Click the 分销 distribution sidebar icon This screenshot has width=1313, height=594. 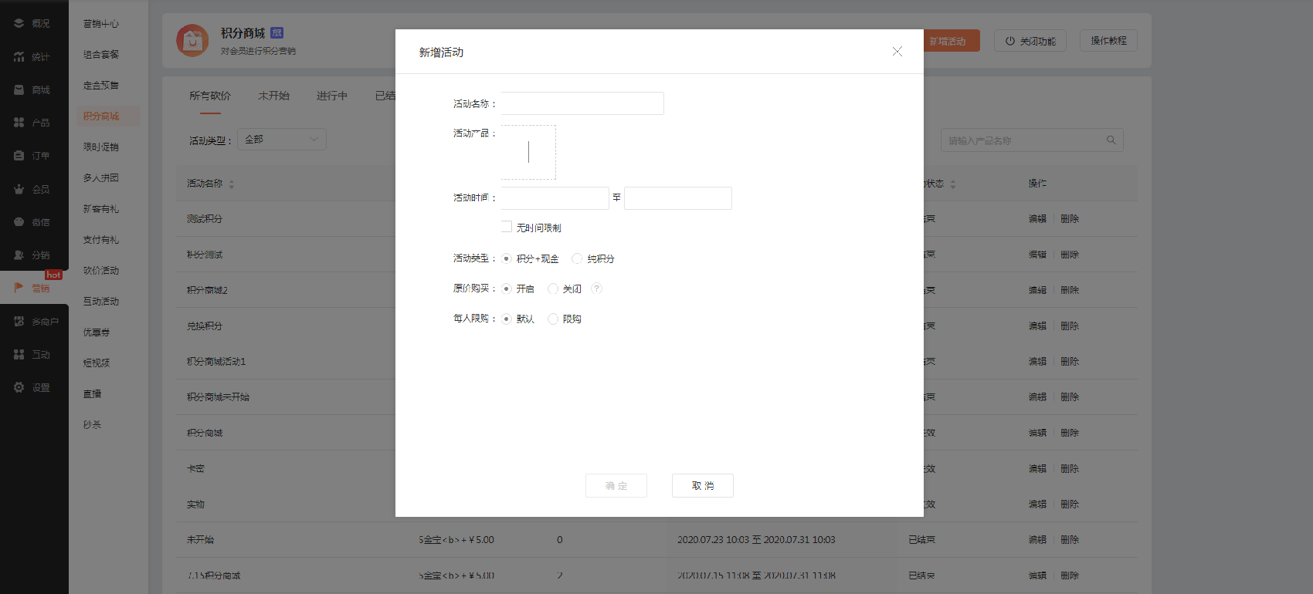tap(19, 255)
